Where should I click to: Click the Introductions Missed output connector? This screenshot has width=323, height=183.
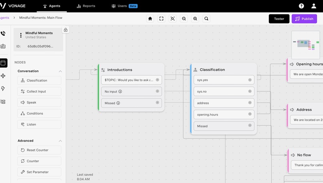157,102
